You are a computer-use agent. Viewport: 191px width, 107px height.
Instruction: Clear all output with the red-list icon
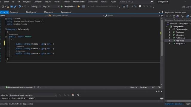point(73,95)
